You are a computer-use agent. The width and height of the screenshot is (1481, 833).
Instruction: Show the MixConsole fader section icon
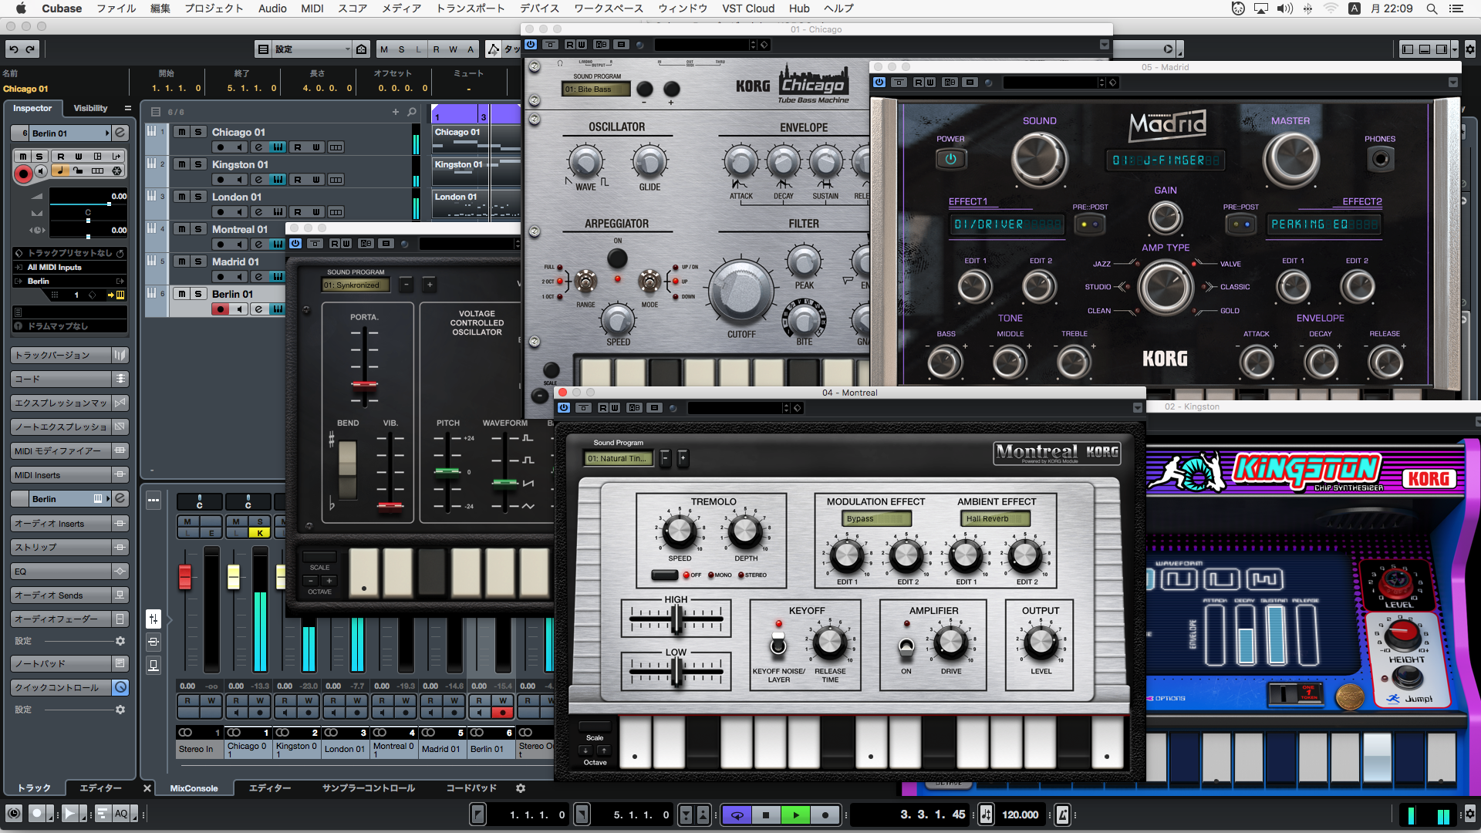(x=153, y=619)
